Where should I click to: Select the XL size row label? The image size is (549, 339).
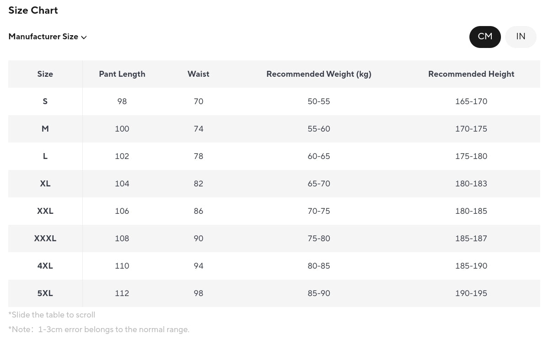[45, 184]
